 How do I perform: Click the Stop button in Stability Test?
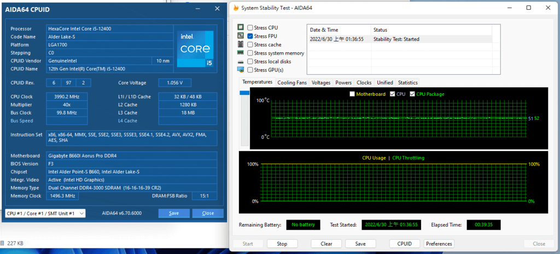point(282,244)
